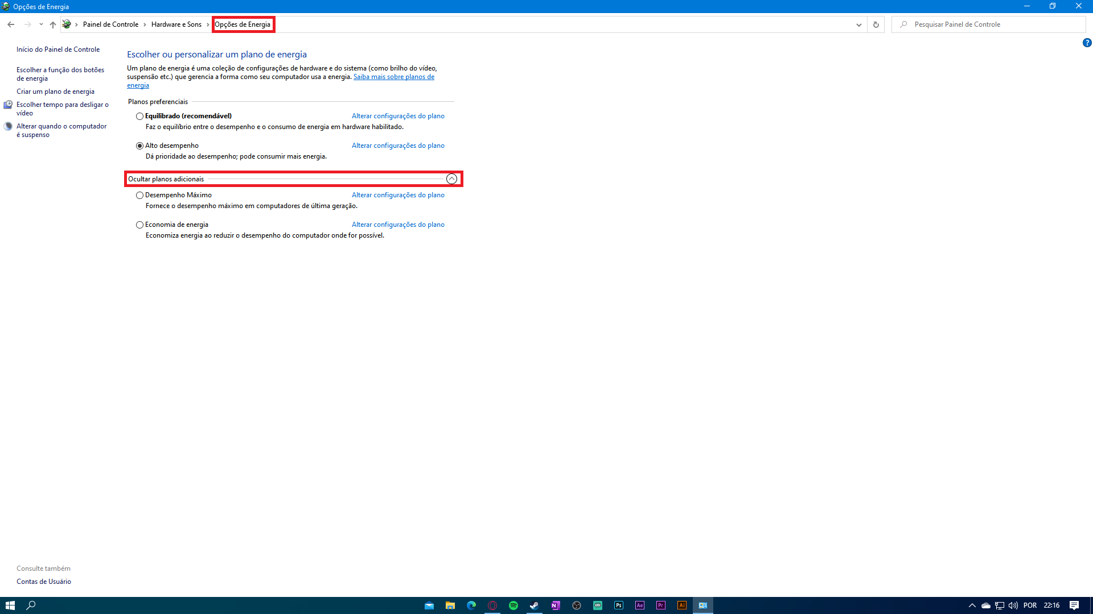Open Photoshop from the taskbar
Viewport: 1093px width, 614px height.
619,605
